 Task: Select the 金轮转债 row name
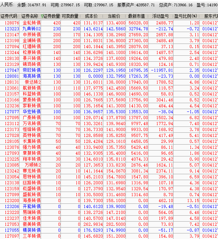(32, 23)
